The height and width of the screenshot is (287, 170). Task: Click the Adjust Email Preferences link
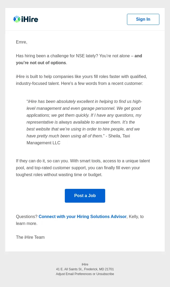[74, 274]
